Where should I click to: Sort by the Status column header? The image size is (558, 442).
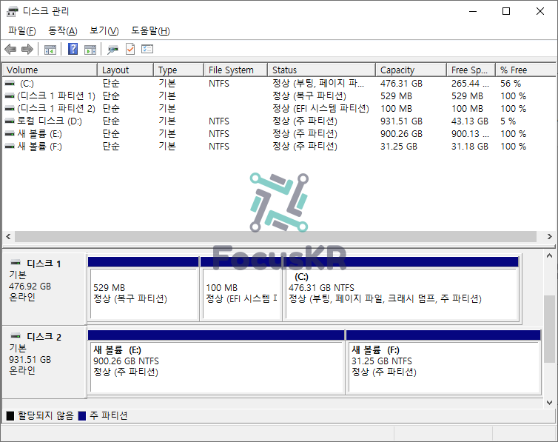pos(321,70)
